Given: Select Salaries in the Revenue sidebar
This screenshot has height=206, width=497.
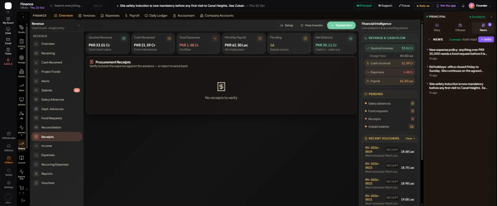Looking at the screenshot, I should pos(57,90).
